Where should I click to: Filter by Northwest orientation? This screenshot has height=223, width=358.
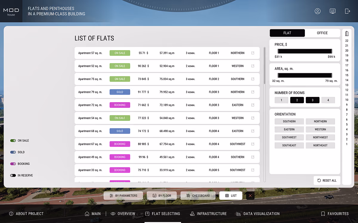coord(320,137)
